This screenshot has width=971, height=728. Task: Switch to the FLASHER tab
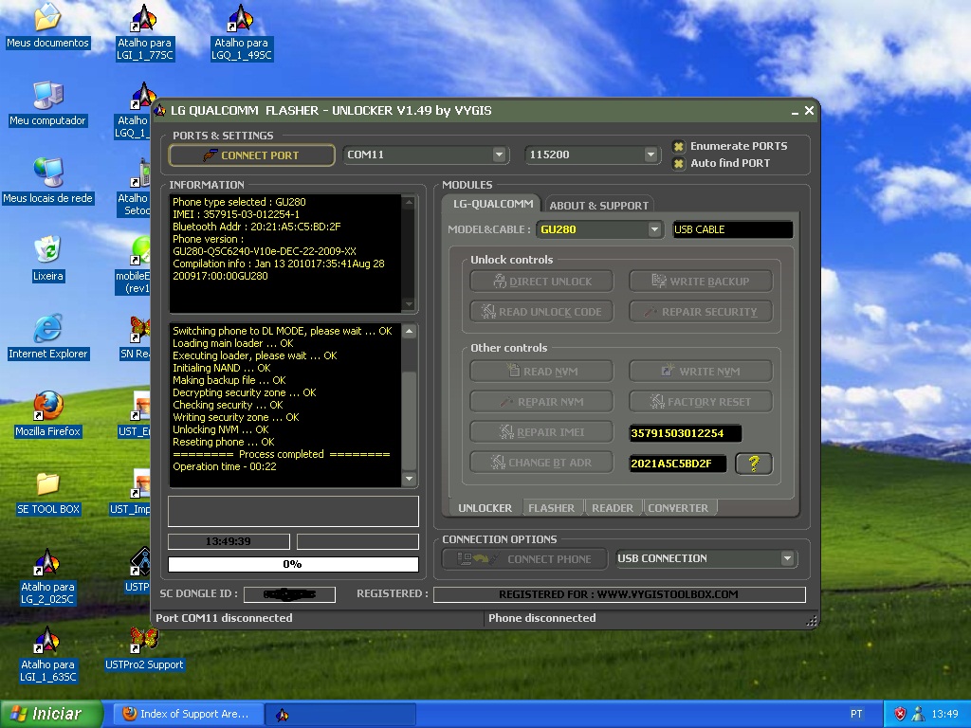pyautogui.click(x=551, y=508)
